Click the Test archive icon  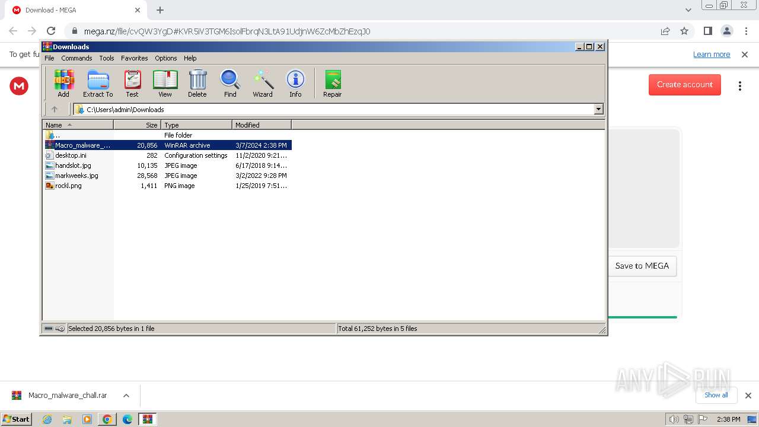(132, 83)
